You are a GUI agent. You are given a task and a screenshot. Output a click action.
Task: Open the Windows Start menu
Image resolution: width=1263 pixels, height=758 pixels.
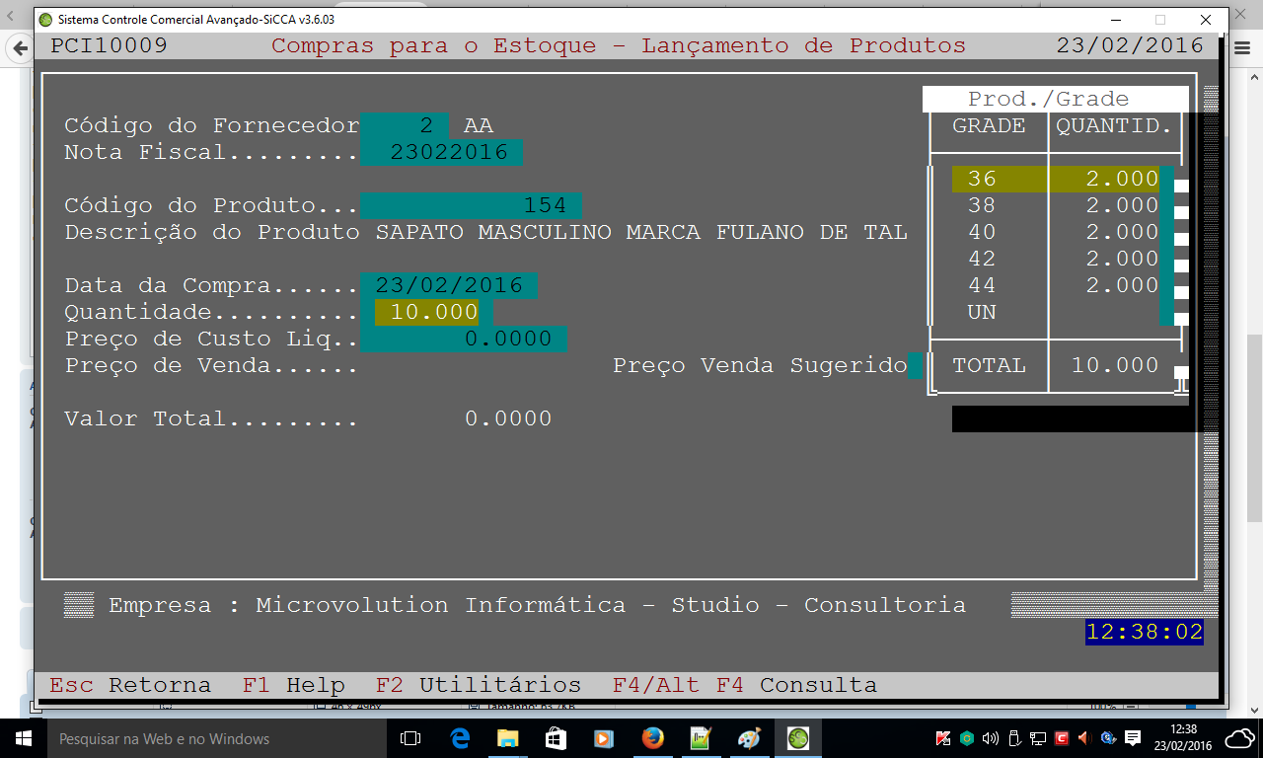coord(22,738)
